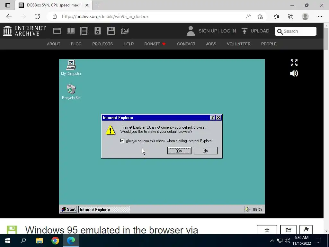Click LOG IN link
The height and width of the screenshot is (247, 329).
[228, 31]
